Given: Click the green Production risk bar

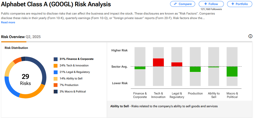Looking at the screenshot, I should (x=195, y=69).
